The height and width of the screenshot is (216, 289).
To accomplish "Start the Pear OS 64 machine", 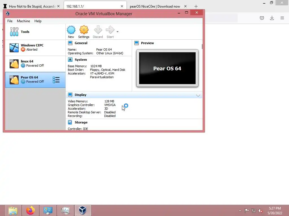I will tap(110, 32).
